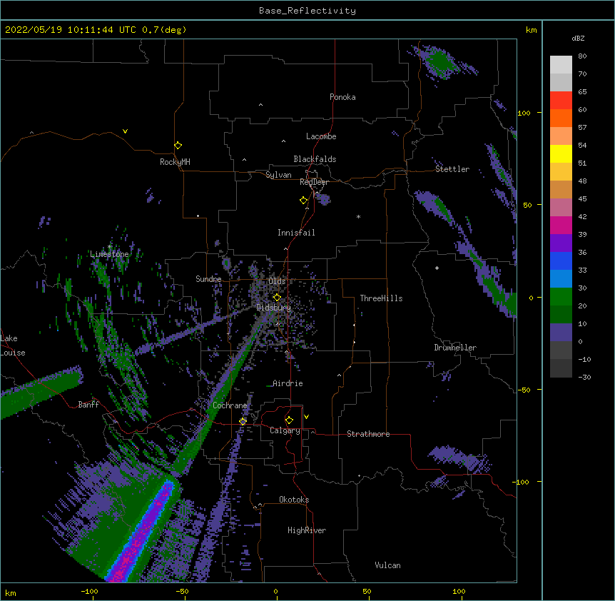Click the Banff label
The width and height of the screenshot is (615, 601).
(x=88, y=405)
